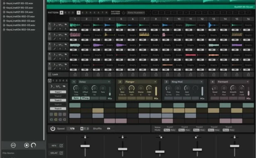Open MFX panel via its pop-out icon
256x158 pixels.
pyautogui.click(x=61, y=146)
